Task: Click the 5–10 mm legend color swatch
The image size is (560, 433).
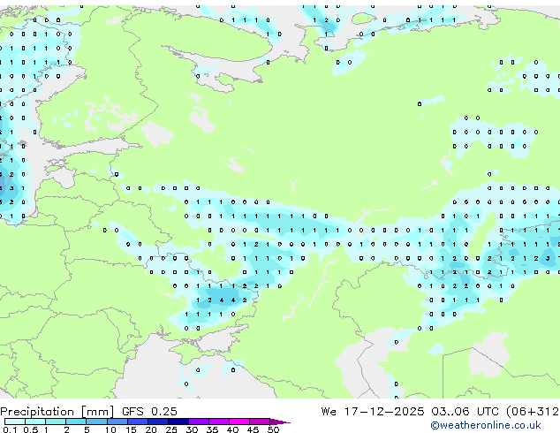Action: [x=96, y=422]
